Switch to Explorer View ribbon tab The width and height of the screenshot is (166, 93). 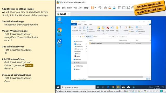pyautogui.click(x=91, y=24)
